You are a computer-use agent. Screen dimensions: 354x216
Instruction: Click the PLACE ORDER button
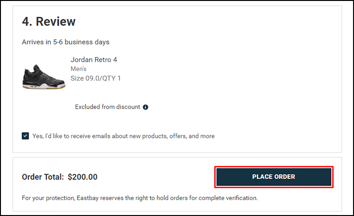coord(274,177)
